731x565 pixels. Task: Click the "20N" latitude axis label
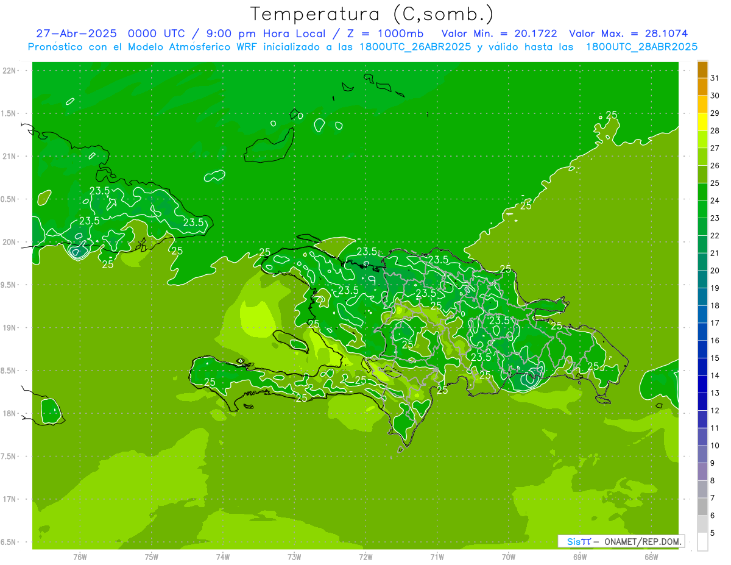(10, 242)
